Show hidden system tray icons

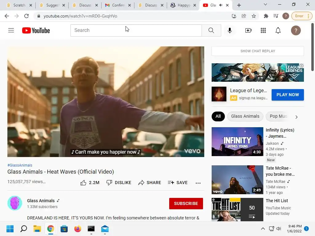(x=263, y=229)
